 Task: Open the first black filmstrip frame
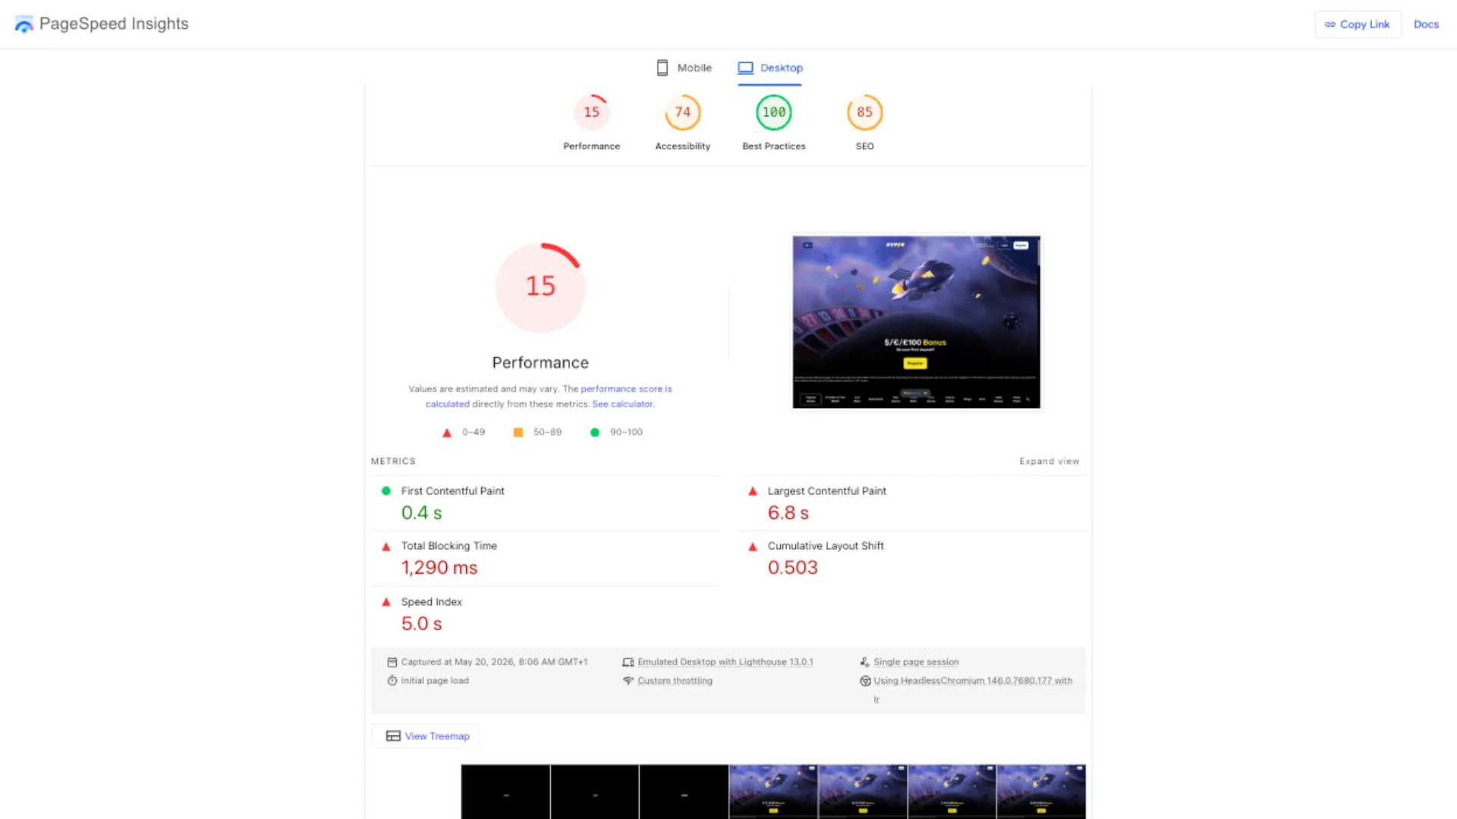pyautogui.click(x=505, y=792)
